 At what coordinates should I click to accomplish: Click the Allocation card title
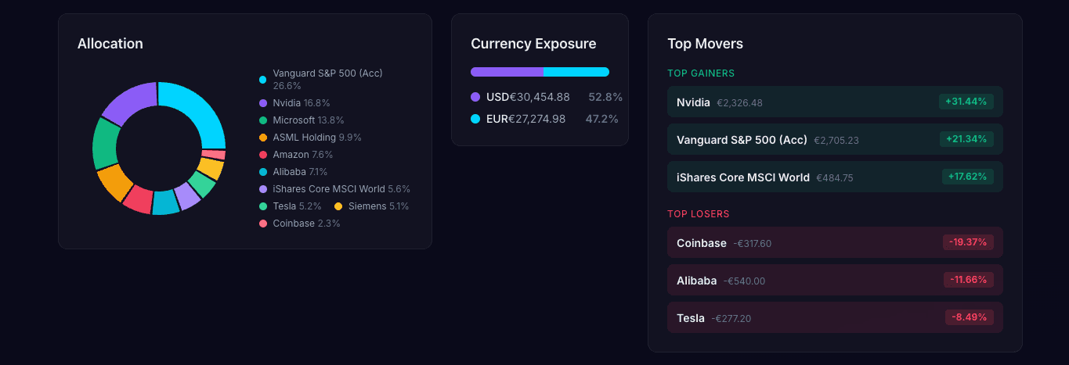pos(110,44)
